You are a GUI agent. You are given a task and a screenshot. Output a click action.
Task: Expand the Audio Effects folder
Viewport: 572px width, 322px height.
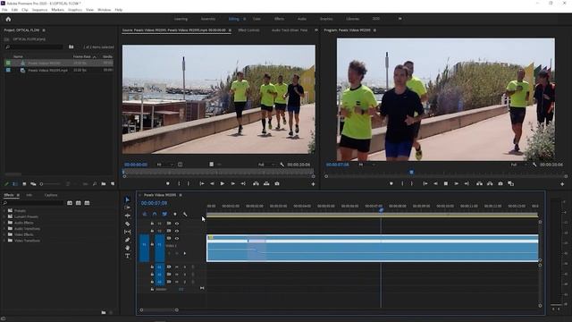pyautogui.click(x=4, y=223)
